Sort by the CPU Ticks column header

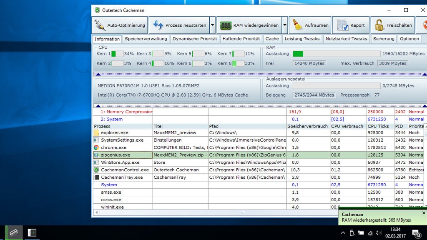(x=380, y=126)
